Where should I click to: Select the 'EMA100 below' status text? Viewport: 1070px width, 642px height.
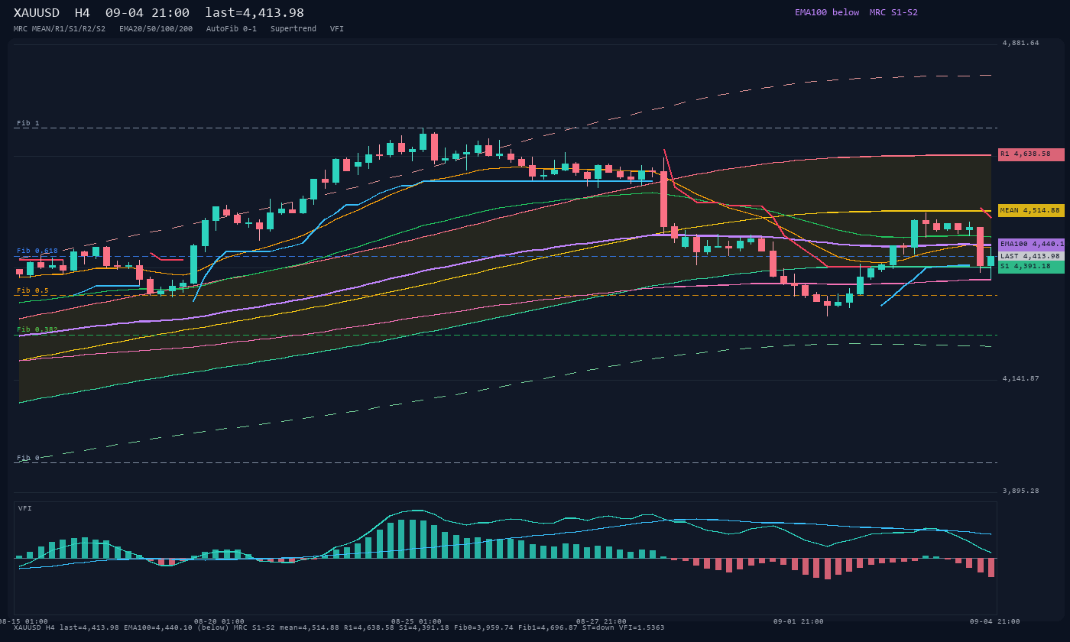point(827,12)
